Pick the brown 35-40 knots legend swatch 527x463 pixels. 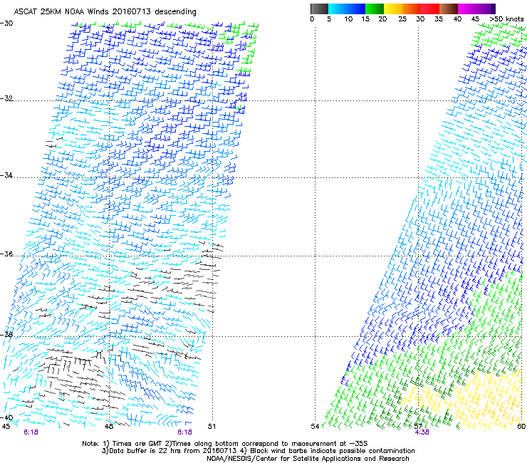click(x=449, y=9)
